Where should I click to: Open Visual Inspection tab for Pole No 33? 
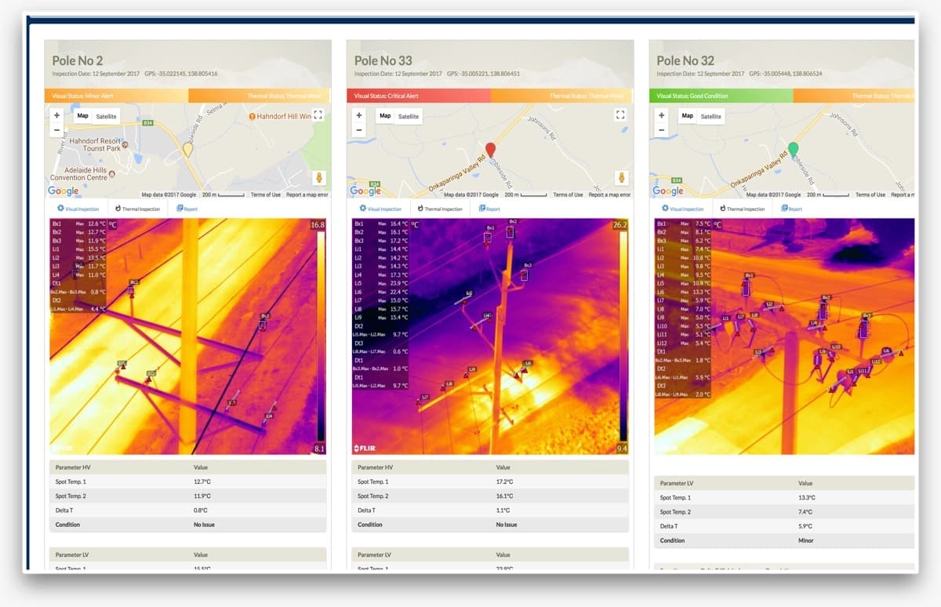click(380, 209)
